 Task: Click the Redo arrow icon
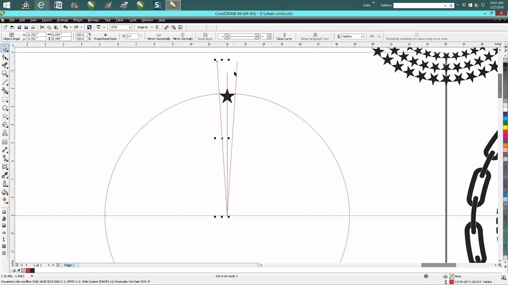coord(76,27)
